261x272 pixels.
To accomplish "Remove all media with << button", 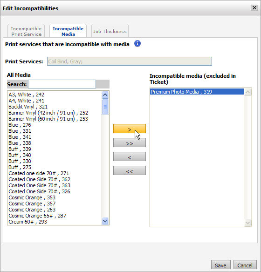I will click(x=130, y=170).
